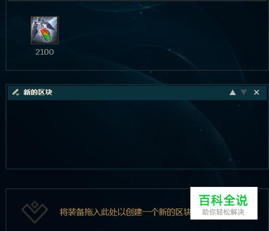Image resolution: width=269 pixels, height=231 pixels.
Task: Click the red-green gem on item icon
Action: point(46,35)
